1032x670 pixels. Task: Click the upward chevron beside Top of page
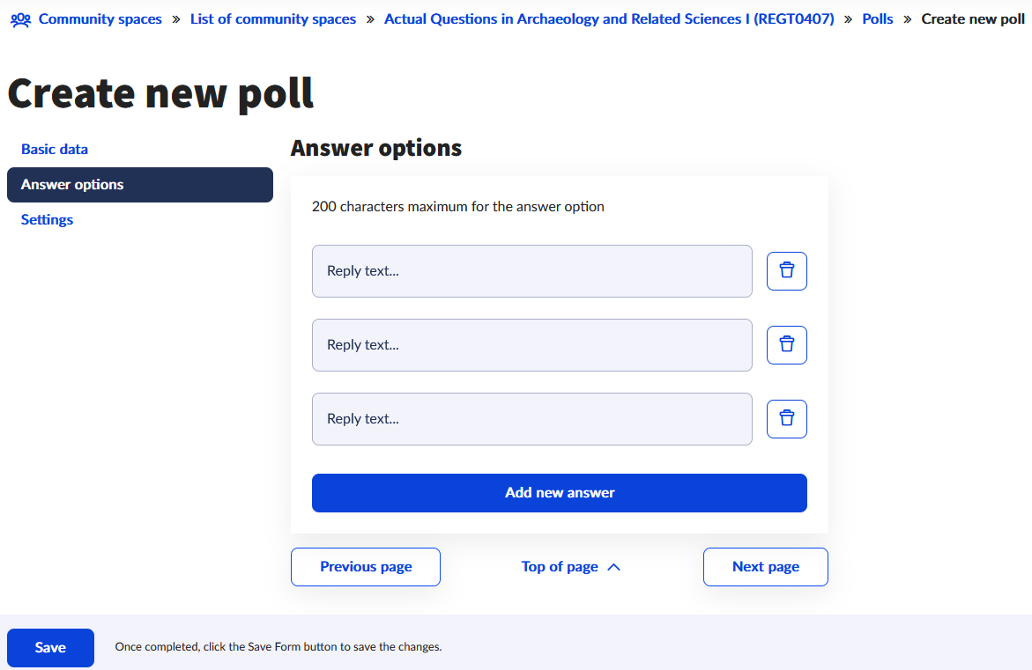[x=613, y=567]
